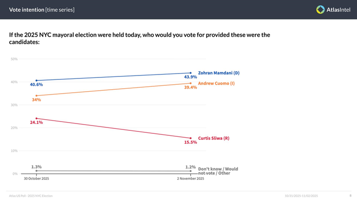Click the 43.9% value label
Image resolution: width=357 pixels, height=201 pixels.
click(x=190, y=77)
